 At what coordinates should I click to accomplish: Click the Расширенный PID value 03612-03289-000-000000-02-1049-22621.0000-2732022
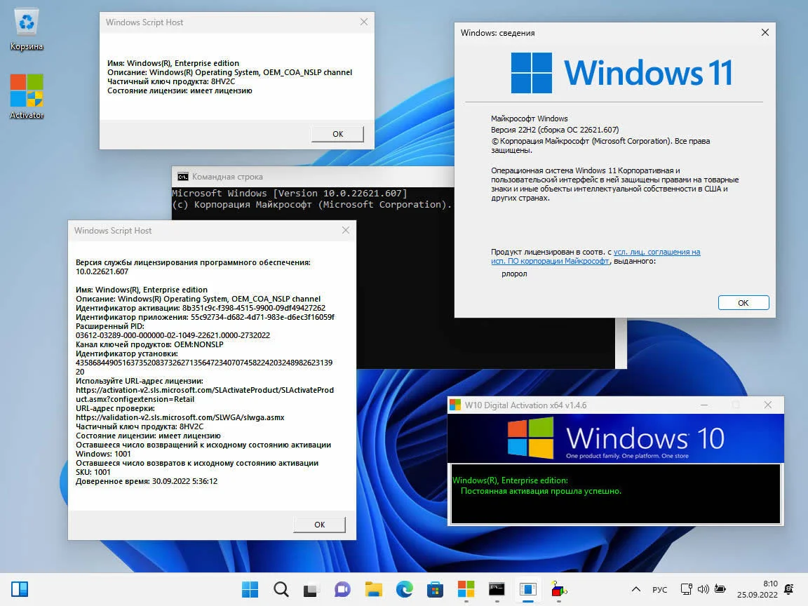[x=173, y=335]
